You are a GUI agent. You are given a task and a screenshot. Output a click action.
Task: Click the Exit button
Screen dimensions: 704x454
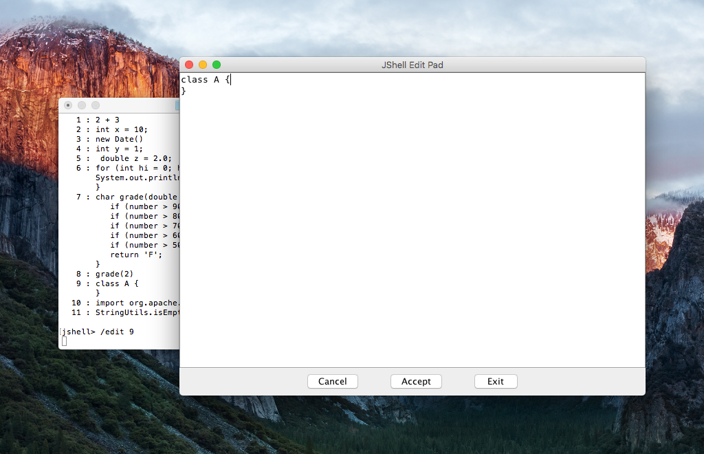point(496,381)
